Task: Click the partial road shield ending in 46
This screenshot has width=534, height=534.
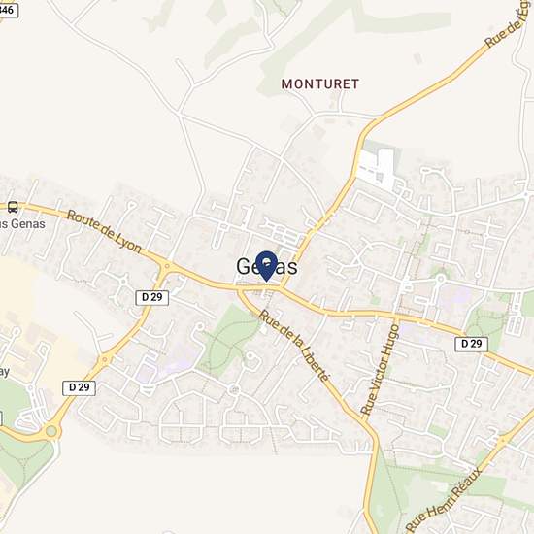Action: 8,10
